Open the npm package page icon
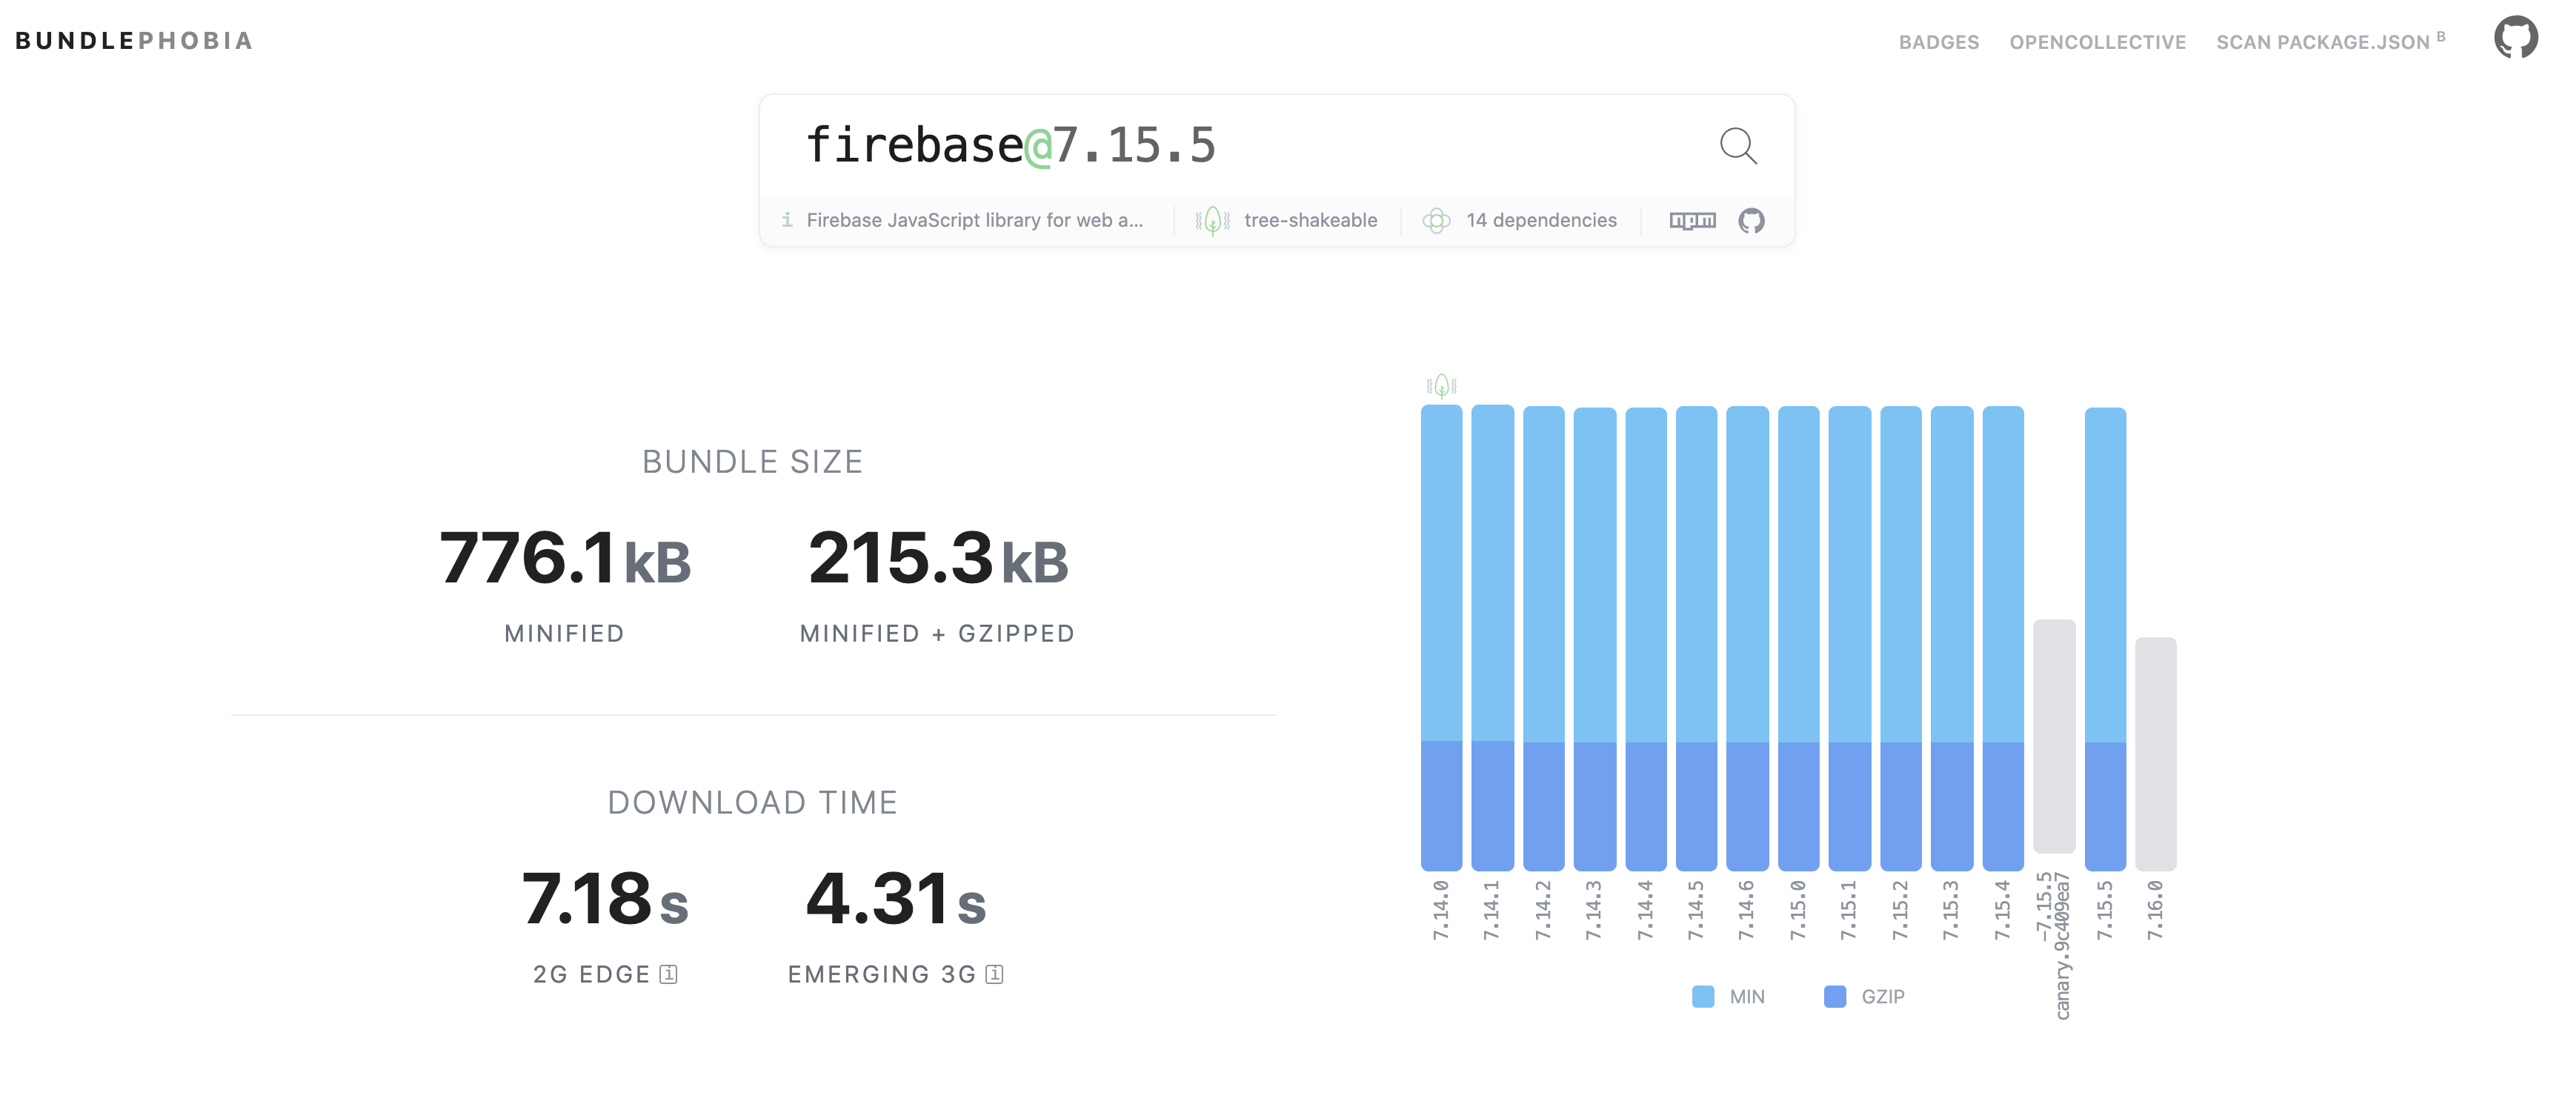 tap(1693, 221)
